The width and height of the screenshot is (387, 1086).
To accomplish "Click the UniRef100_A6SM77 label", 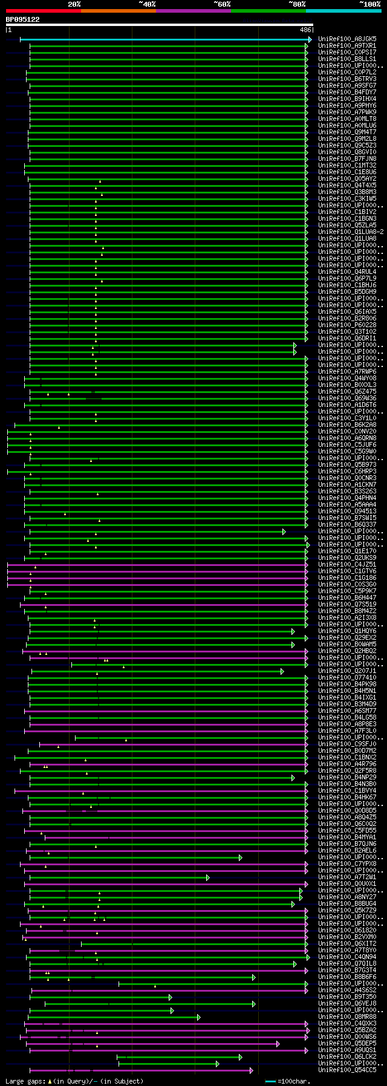I will tap(347, 711).
